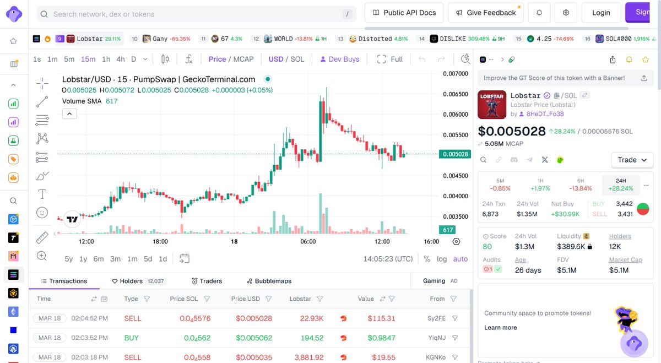Open the go-to-date calendar icon

(x=184, y=258)
